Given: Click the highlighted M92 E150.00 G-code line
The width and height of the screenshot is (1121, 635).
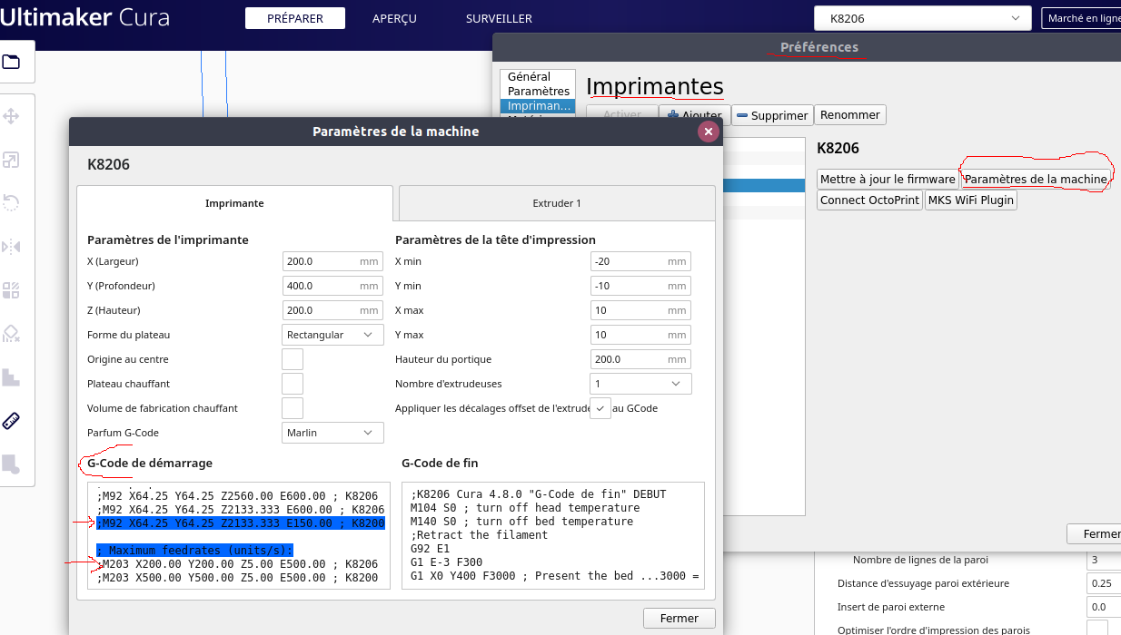Looking at the screenshot, I should tap(240, 523).
